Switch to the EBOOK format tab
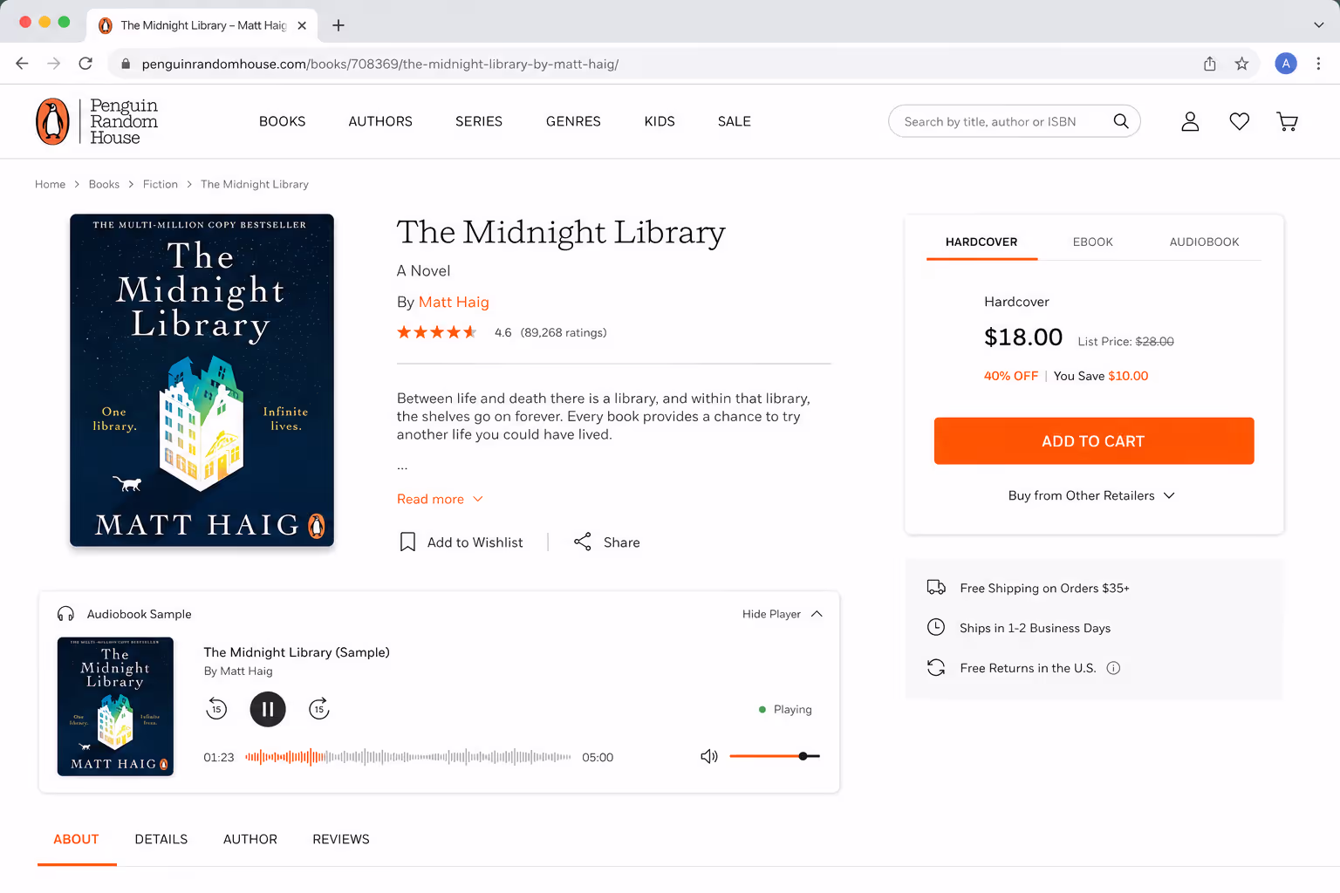Image resolution: width=1340 pixels, height=893 pixels. [x=1093, y=242]
